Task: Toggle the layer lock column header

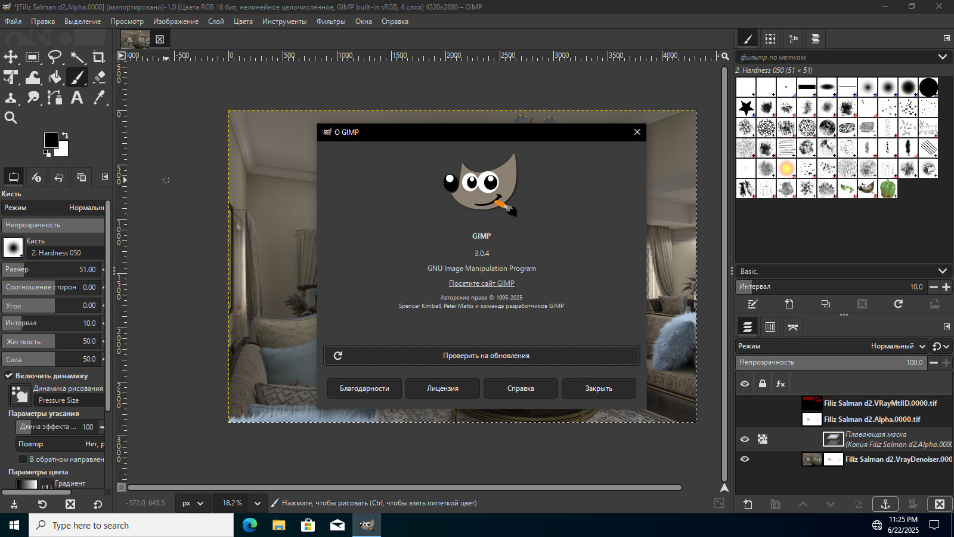Action: [x=763, y=384]
